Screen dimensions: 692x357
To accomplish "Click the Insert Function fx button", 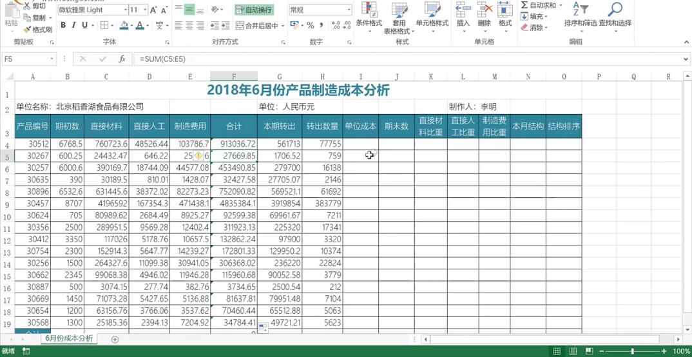I will click(122, 59).
